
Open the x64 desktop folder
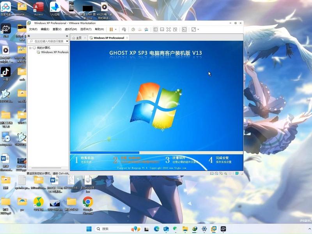22,9
